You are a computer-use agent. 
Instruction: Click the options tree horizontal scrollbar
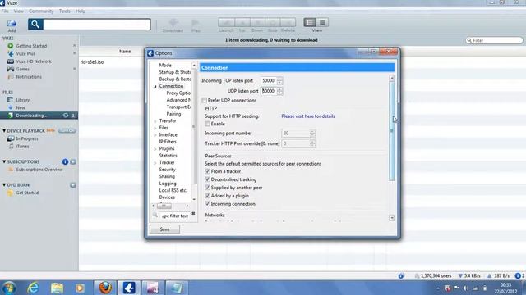[x=164, y=206]
